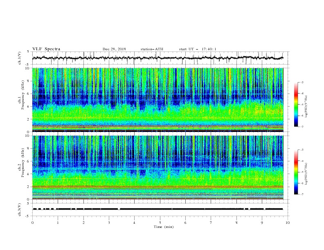Click the time axis label '0'
Image resolution: width=324 pixels, height=250 pixels.
click(x=32, y=223)
